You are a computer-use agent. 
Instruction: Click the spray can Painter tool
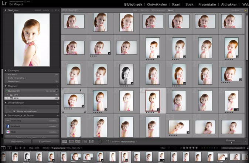(x=101, y=142)
